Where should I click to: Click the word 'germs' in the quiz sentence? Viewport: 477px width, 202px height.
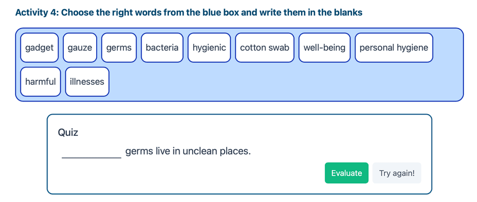[138, 151]
